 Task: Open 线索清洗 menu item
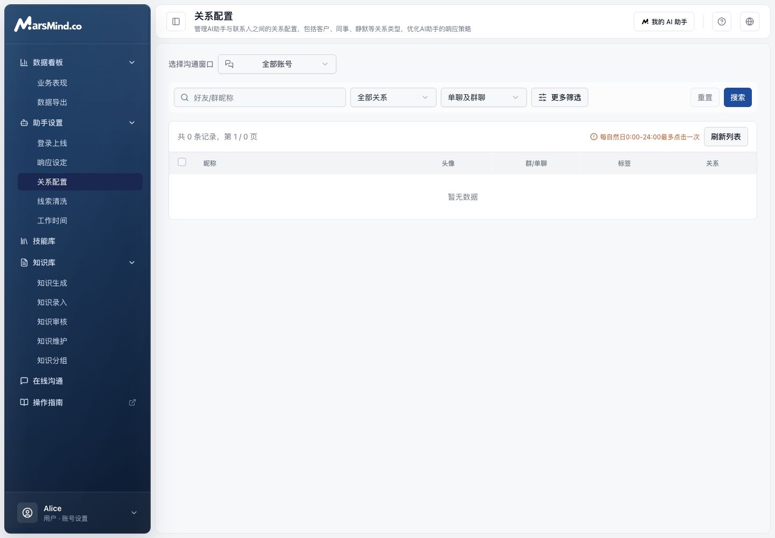tap(80, 201)
